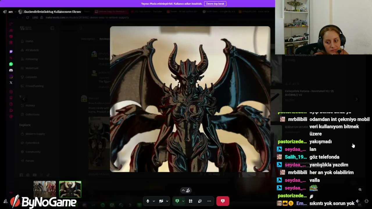This screenshot has width=372, height=209.
Task: Toggle the camera button in call controls
Action: point(161,201)
